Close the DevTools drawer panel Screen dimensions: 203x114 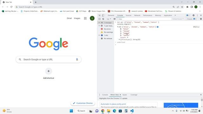point(201,95)
